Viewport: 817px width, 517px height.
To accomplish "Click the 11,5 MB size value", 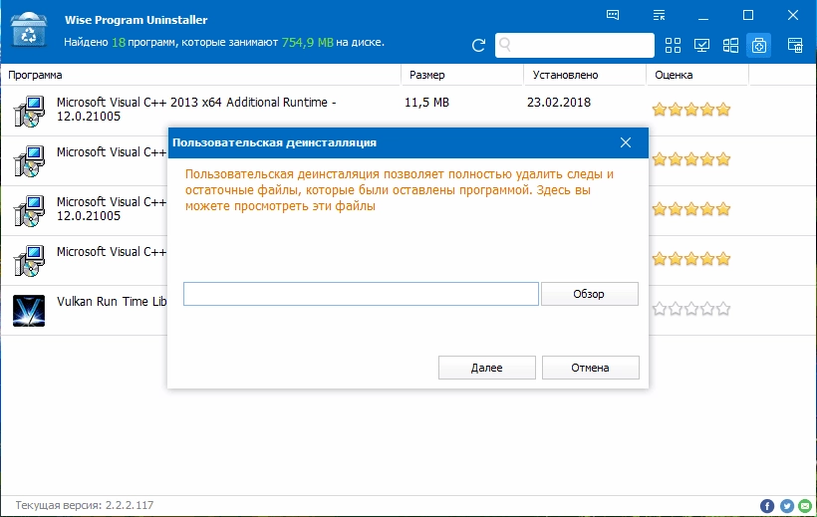I will pyautogui.click(x=426, y=103).
